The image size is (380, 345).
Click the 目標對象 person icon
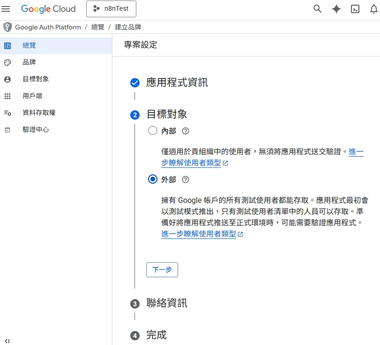[7, 79]
